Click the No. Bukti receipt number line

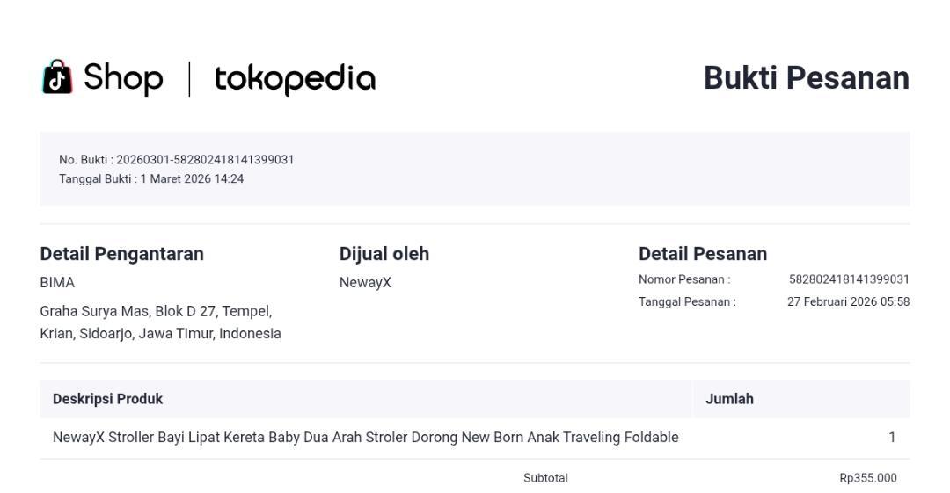176,160
